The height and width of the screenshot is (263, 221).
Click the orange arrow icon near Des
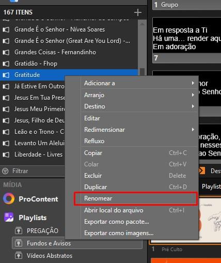[201, 171]
